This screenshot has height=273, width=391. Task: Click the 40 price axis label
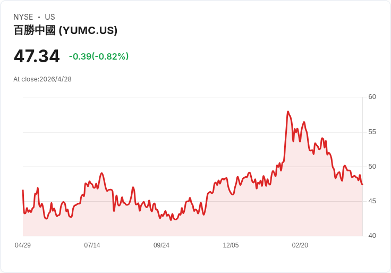click(372, 236)
